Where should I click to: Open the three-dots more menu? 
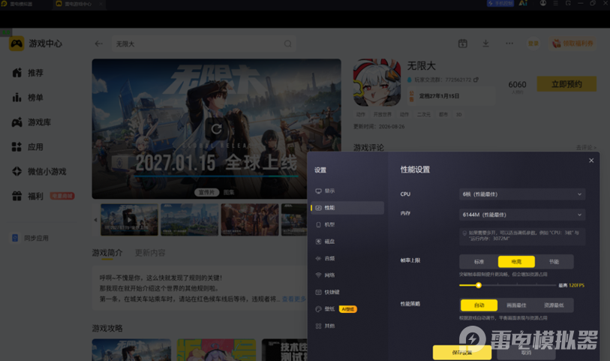click(x=509, y=44)
